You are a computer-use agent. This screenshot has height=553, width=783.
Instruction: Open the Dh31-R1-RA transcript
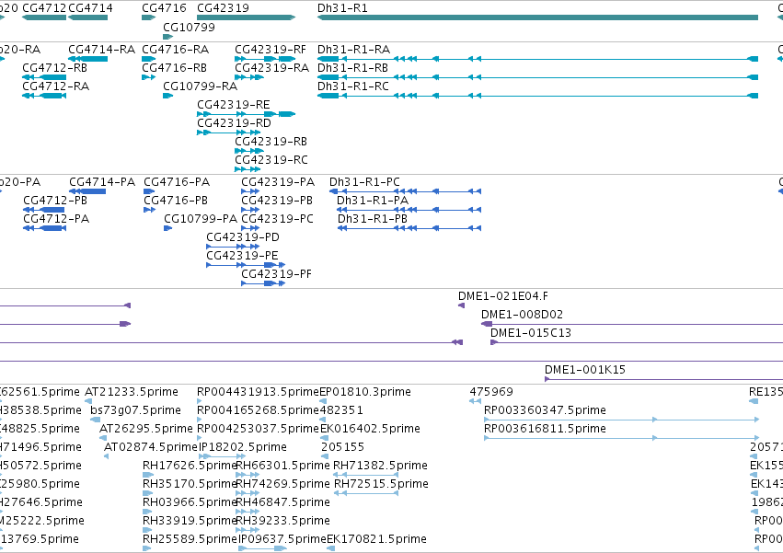pos(538,59)
